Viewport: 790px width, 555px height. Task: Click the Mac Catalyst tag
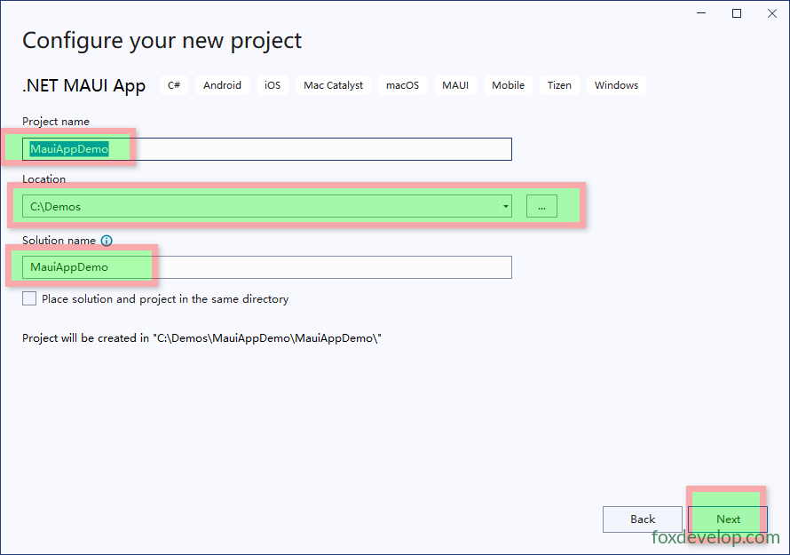(333, 85)
